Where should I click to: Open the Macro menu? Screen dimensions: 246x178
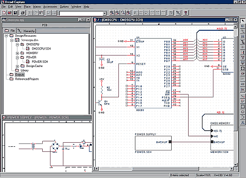tap(37, 6)
